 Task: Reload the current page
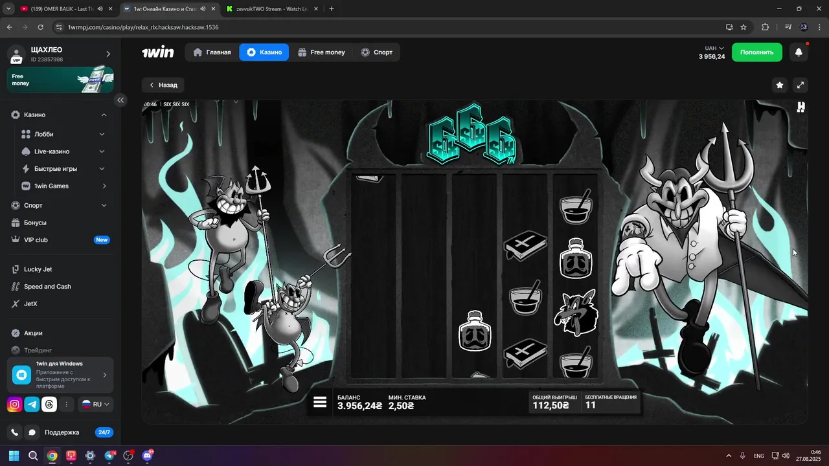(x=40, y=27)
